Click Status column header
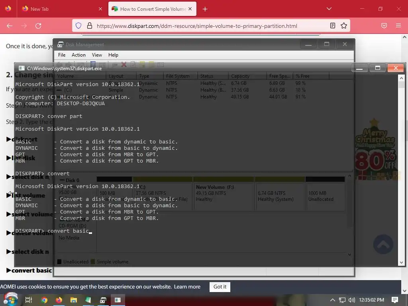Viewport: 408px width, 306px height. tap(213, 76)
